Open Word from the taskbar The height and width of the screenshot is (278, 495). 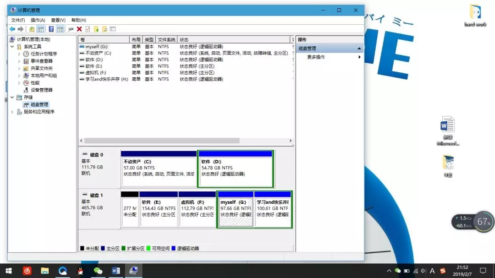[x=115, y=271]
